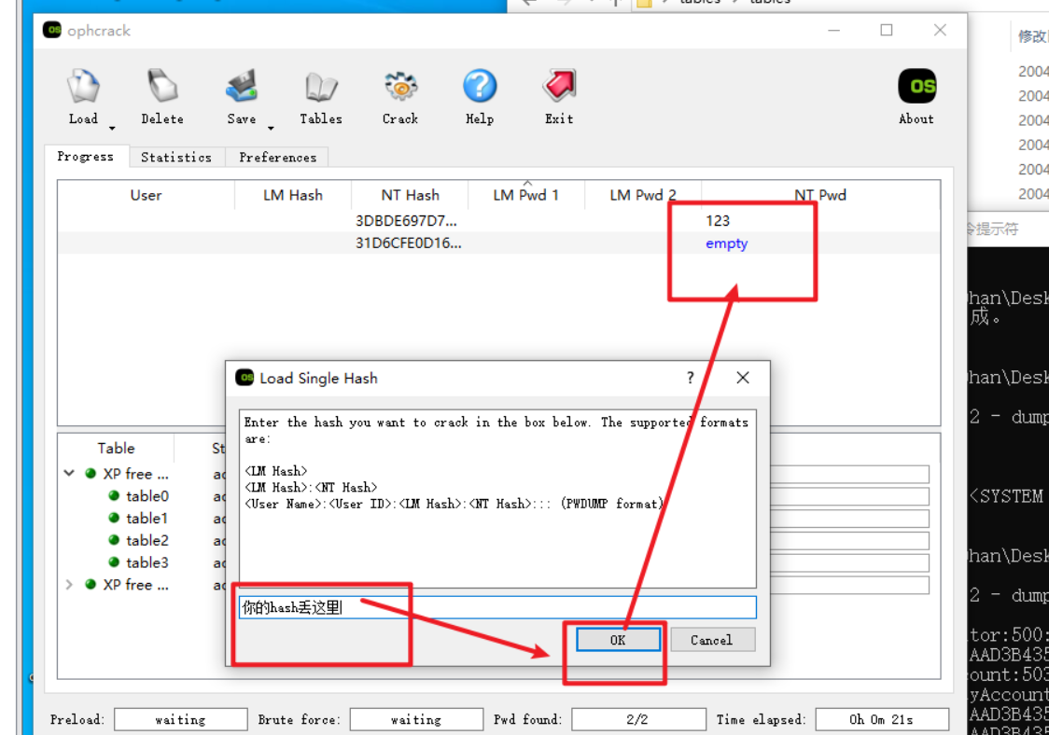The height and width of the screenshot is (735, 1049).
Task: Collapse the first XP free table group
Action: pos(69,474)
